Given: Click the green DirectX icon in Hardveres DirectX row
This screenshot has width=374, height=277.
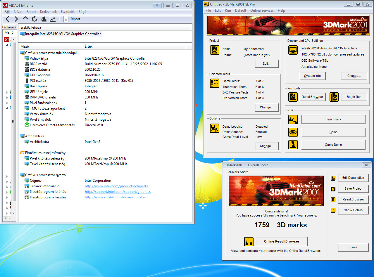Looking at the screenshot, I should tap(27, 125).
